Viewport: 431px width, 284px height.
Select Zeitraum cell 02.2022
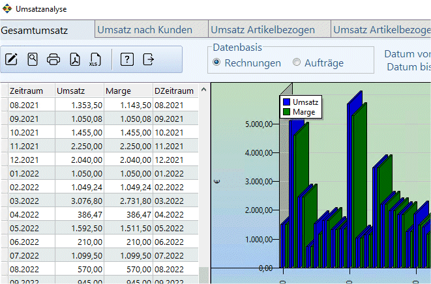31,187
